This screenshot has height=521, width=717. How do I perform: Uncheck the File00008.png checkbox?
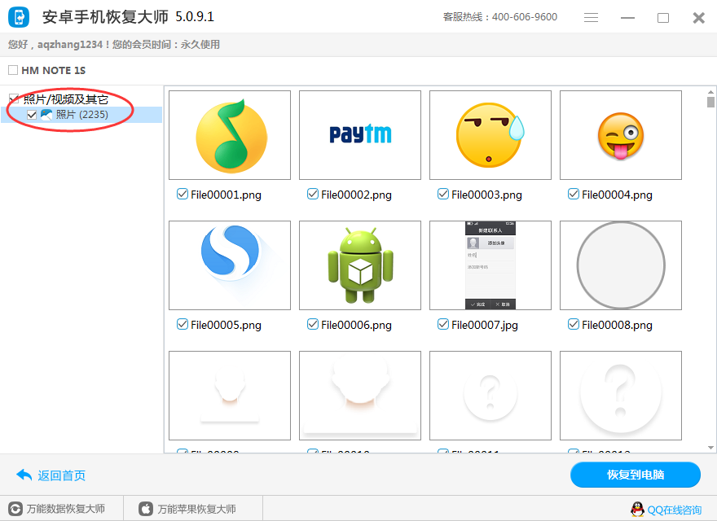click(574, 325)
